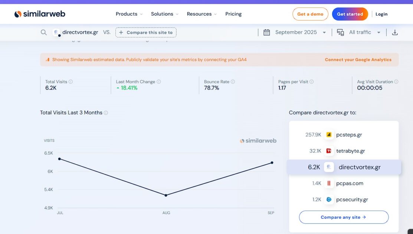Click Compare this site to field
Image resolution: width=413 pixels, height=234 pixels.
tap(146, 32)
